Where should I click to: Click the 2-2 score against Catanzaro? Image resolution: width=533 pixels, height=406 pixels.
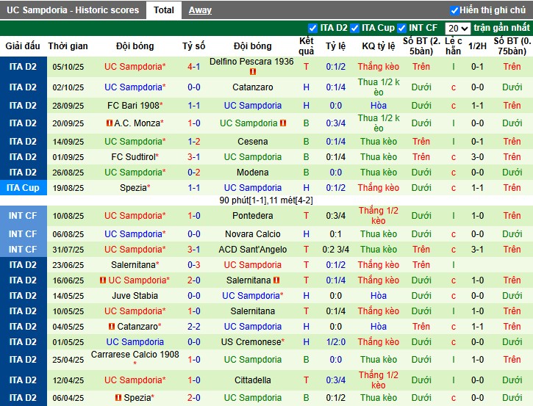click(194, 327)
